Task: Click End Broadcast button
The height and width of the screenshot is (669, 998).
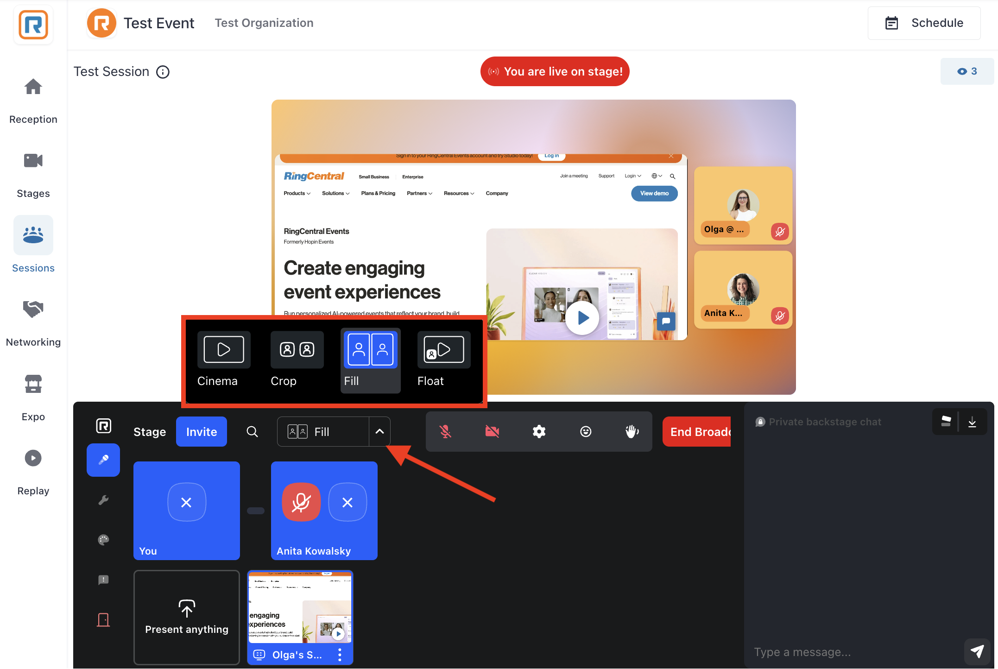Action: pos(697,431)
